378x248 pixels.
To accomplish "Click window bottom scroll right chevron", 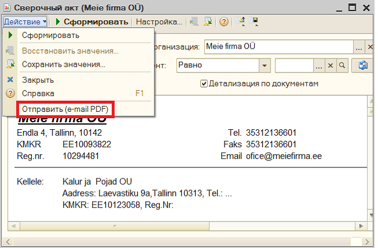I will coord(367,242).
